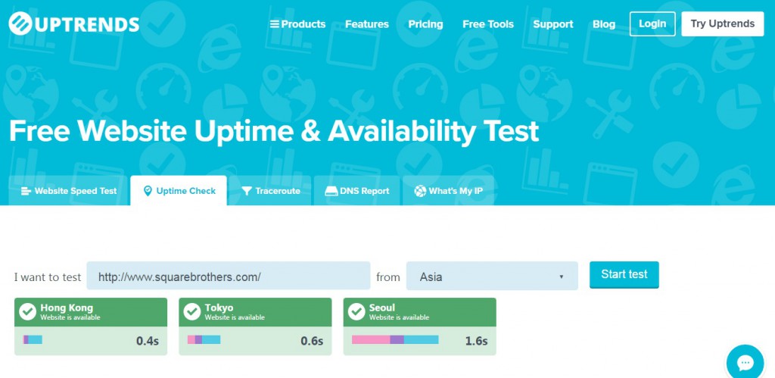Image resolution: width=775 pixels, height=378 pixels.
Task: Click the DNS Report drive icon
Action: [x=331, y=192]
